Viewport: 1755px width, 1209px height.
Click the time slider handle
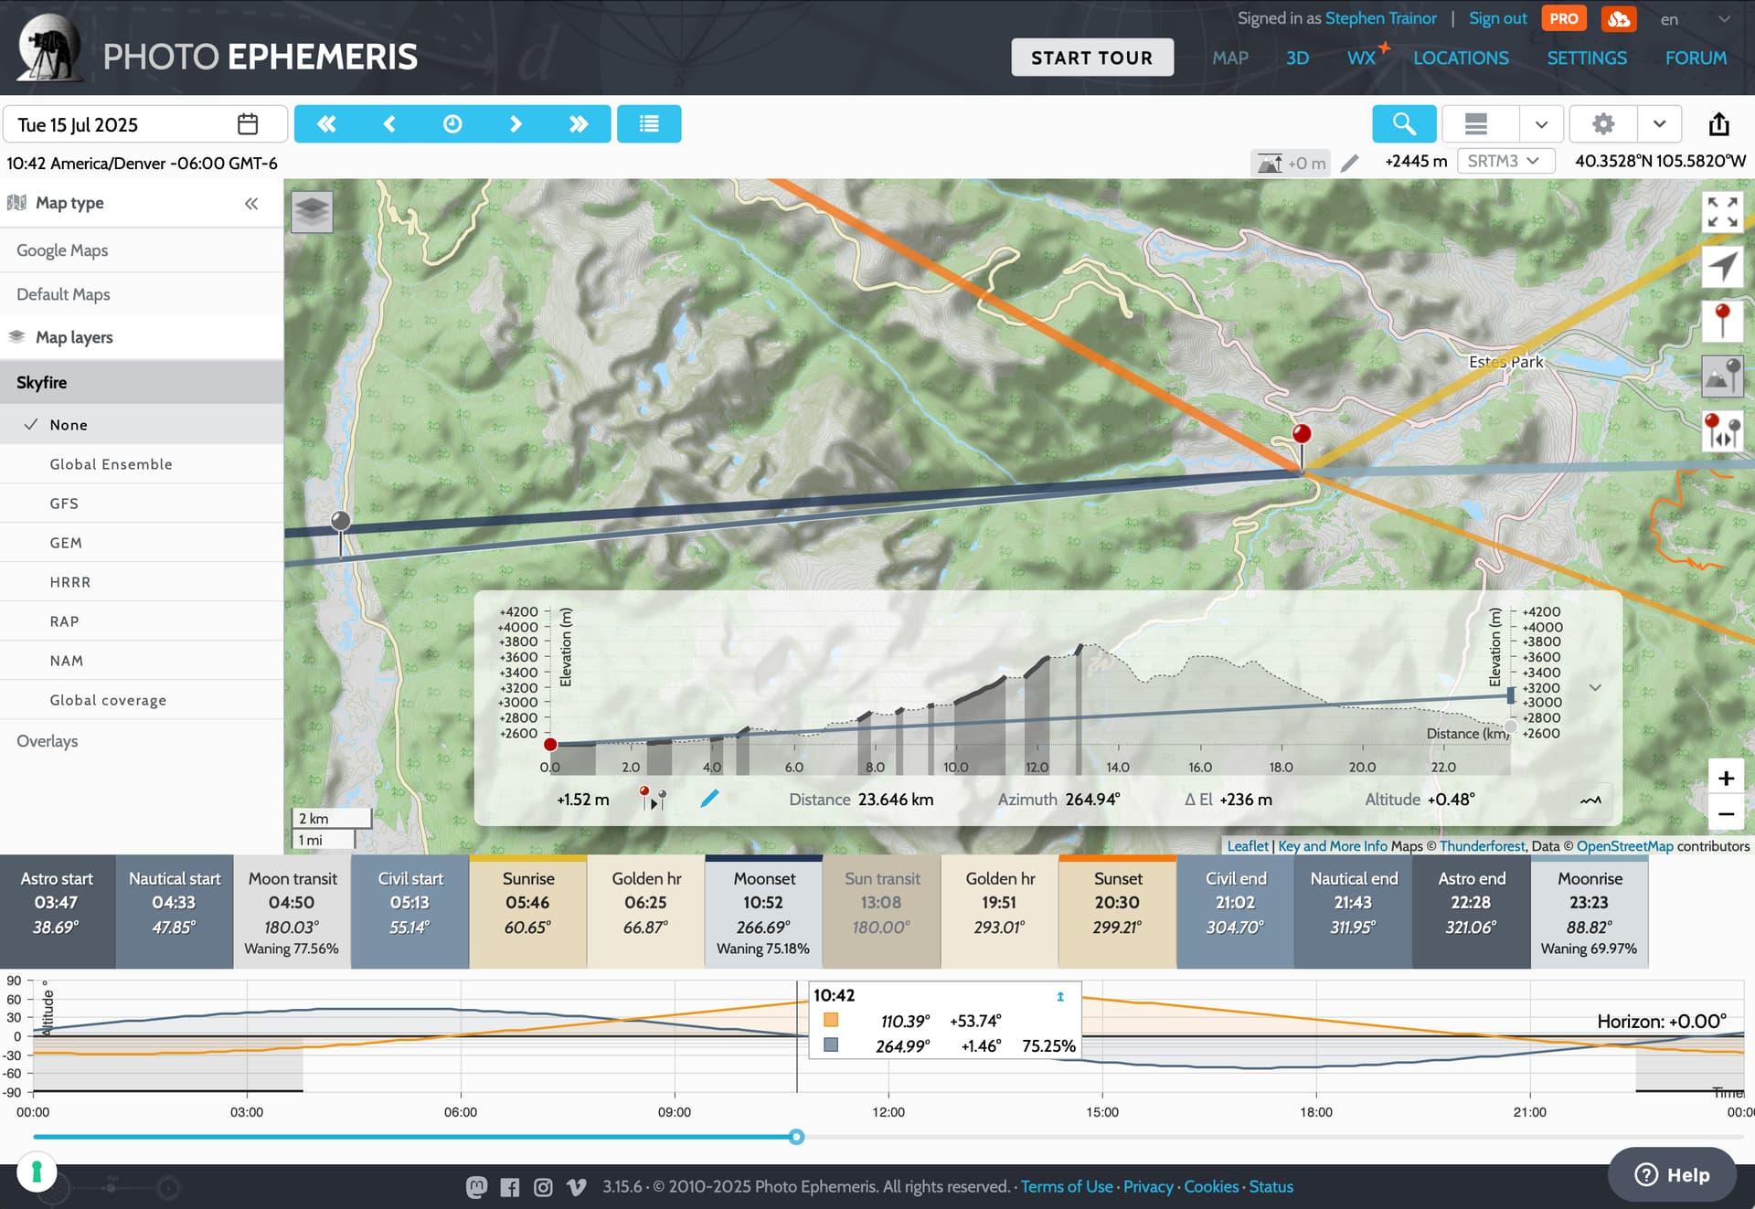[x=796, y=1137]
